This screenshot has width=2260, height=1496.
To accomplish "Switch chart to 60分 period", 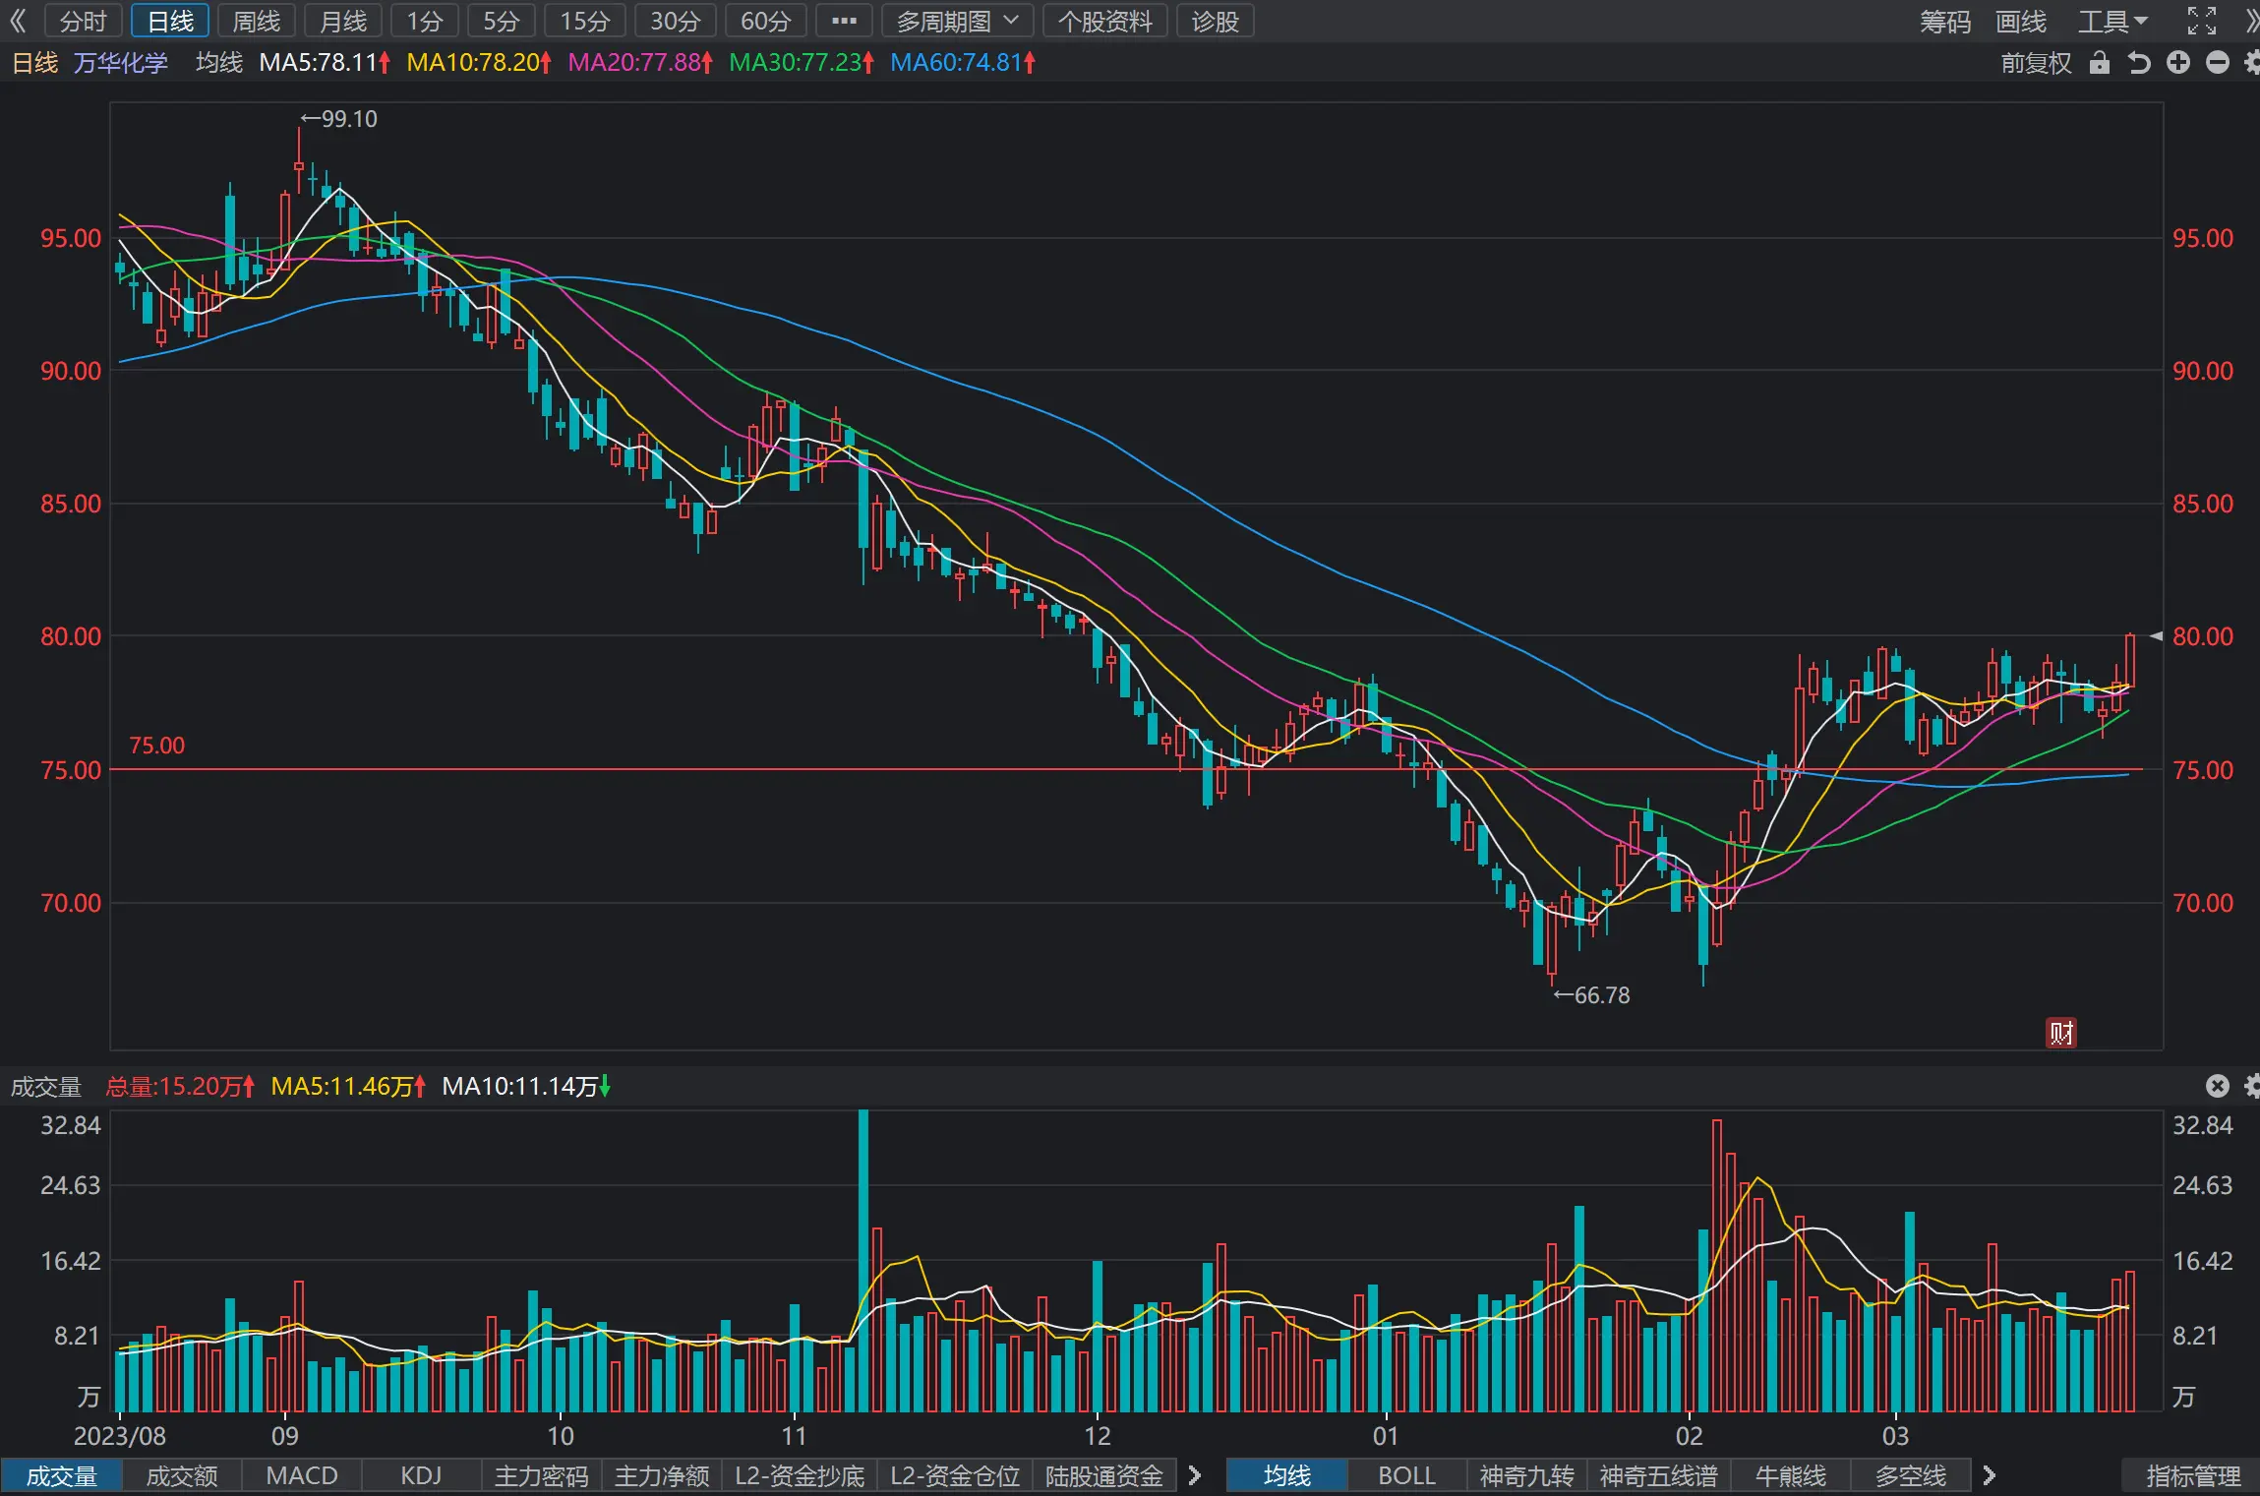I will [765, 21].
